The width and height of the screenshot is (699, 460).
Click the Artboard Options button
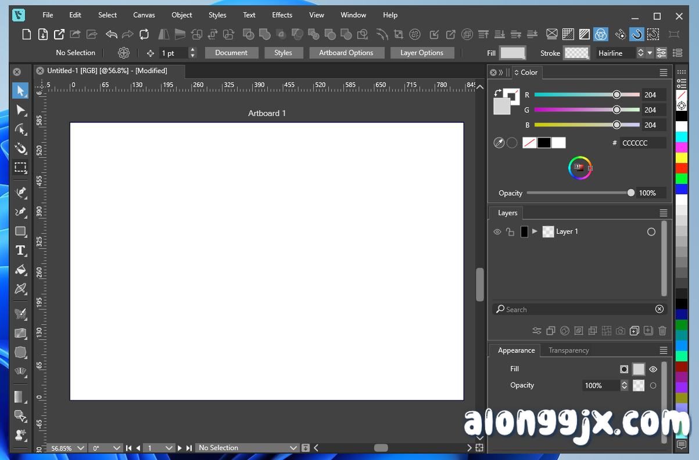pyautogui.click(x=347, y=53)
